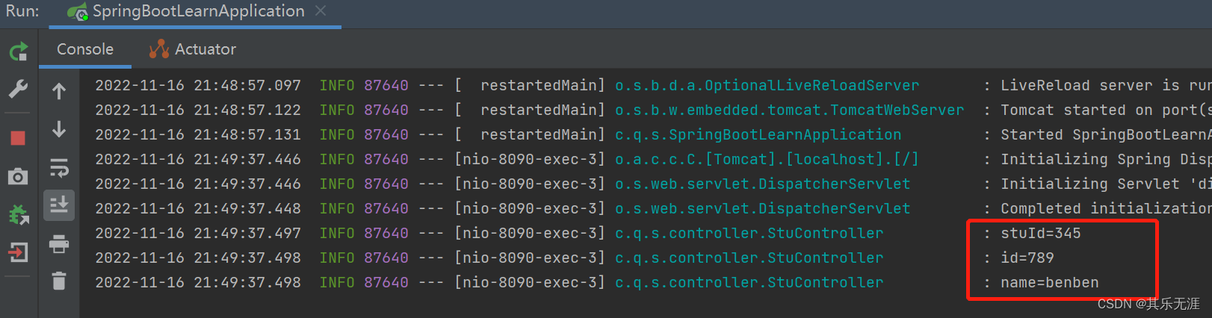The width and height of the screenshot is (1212, 318).
Task: Open c.q.s.SpringBootLearnApplication class link
Action: [x=758, y=134]
